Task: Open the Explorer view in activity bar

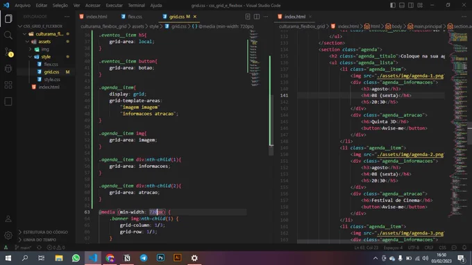Action: tap(8, 19)
